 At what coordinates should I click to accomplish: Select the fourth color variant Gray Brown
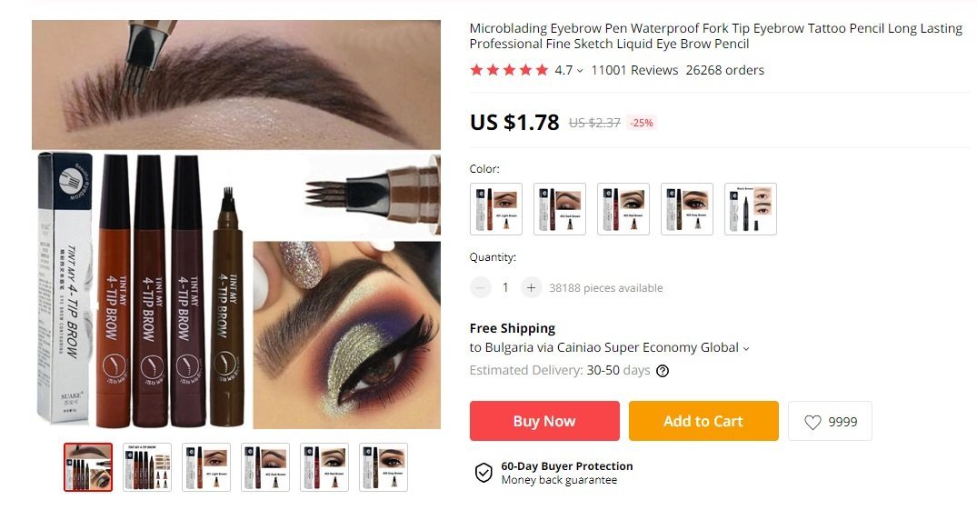click(x=687, y=209)
